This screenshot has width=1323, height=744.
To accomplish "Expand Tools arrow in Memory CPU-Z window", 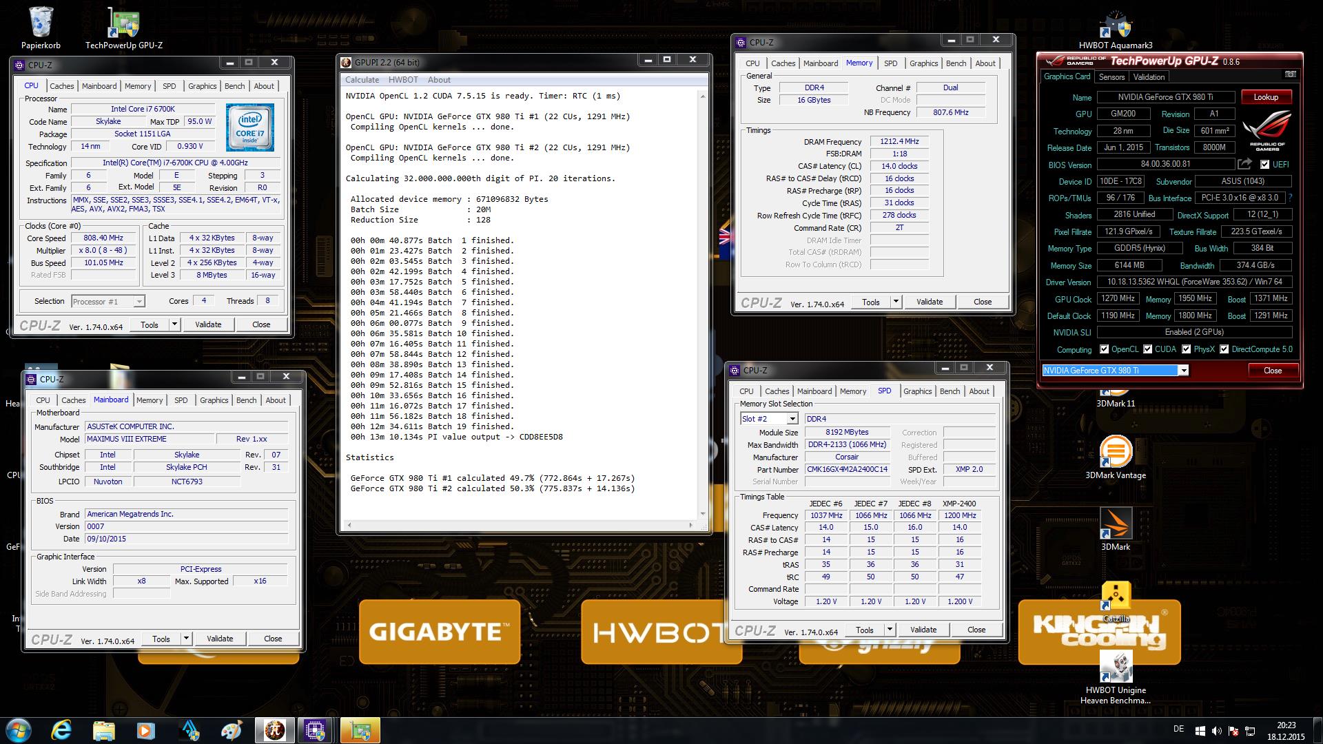I will click(x=896, y=302).
